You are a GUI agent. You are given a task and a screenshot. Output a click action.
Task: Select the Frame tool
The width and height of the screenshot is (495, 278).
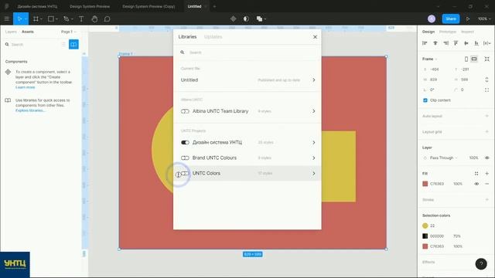click(36, 19)
